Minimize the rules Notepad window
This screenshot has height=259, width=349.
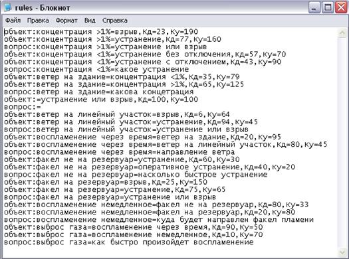coord(314,8)
